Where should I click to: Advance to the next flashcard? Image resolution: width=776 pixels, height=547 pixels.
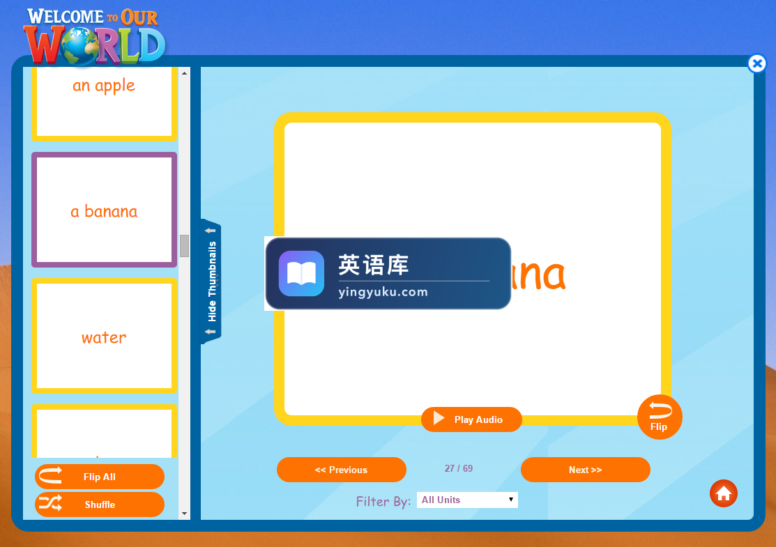point(586,470)
